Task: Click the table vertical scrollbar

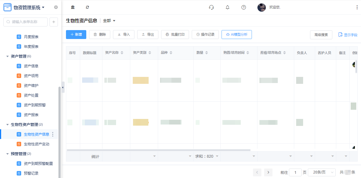Action: tap(356, 66)
